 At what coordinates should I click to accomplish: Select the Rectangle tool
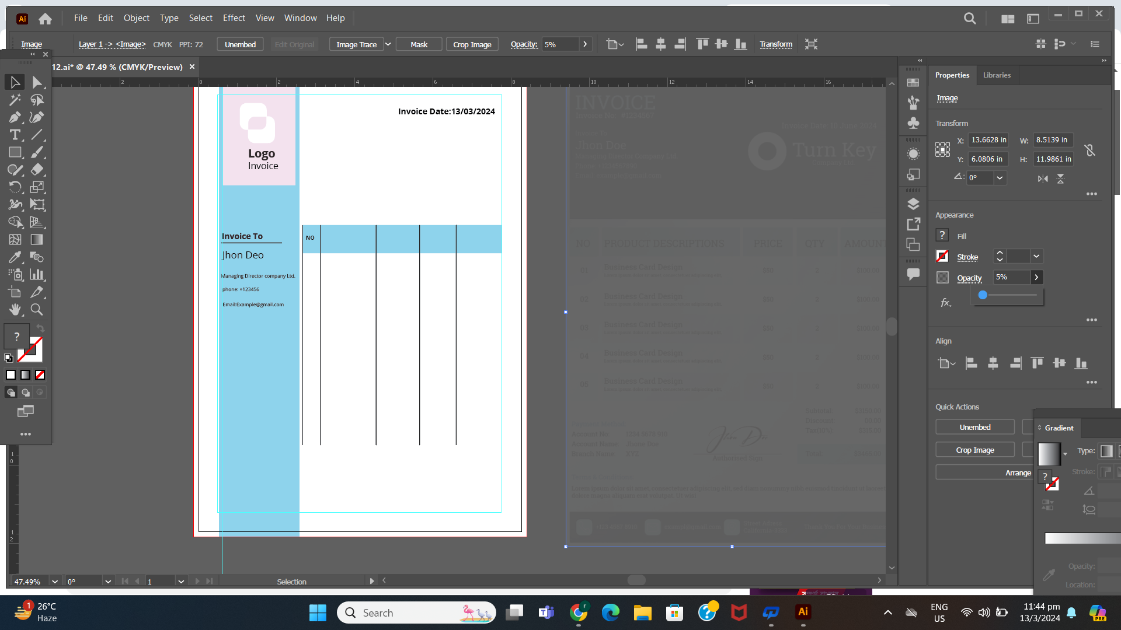(x=15, y=152)
